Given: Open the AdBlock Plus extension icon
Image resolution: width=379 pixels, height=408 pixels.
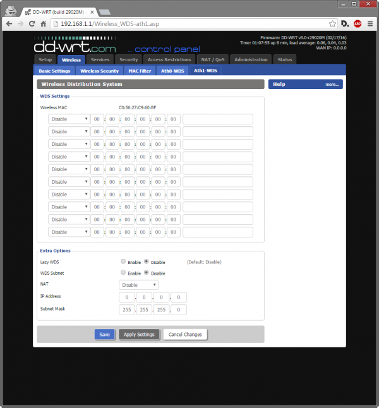Looking at the screenshot, I should pyautogui.click(x=358, y=23).
